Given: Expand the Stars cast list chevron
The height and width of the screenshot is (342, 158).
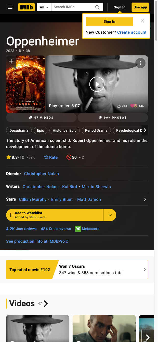Looking at the screenshot, I should pyautogui.click(x=145, y=199).
